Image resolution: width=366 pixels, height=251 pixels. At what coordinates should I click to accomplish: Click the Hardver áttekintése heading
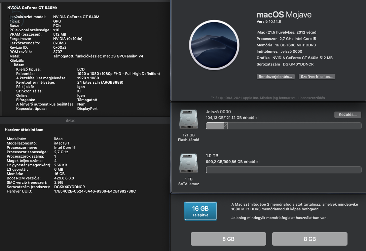[24, 129]
